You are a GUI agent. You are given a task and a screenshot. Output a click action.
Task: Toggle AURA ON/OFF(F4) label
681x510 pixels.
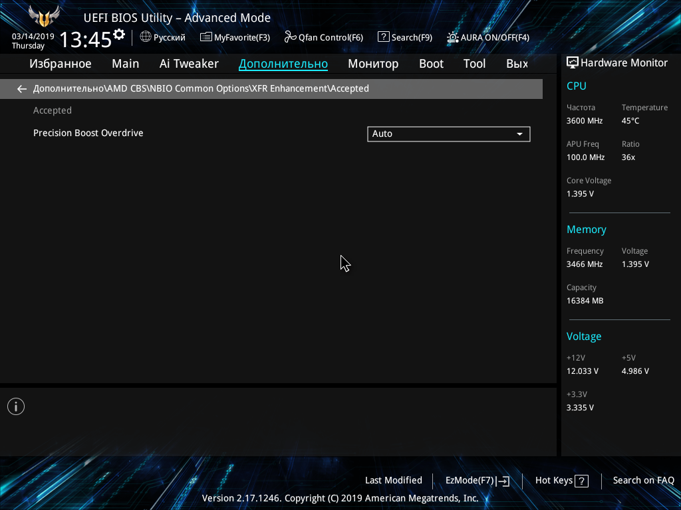pyautogui.click(x=495, y=38)
